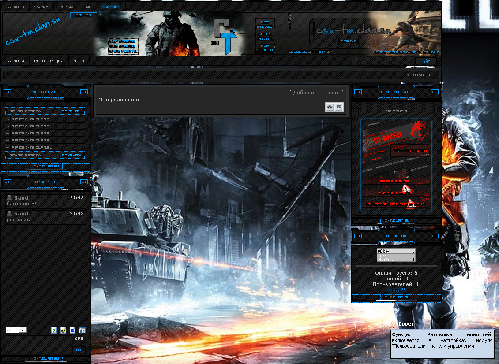The width and height of the screenshot is (499, 364).
Task: Click the large CT TM logo in the header
Action: [225, 36]
